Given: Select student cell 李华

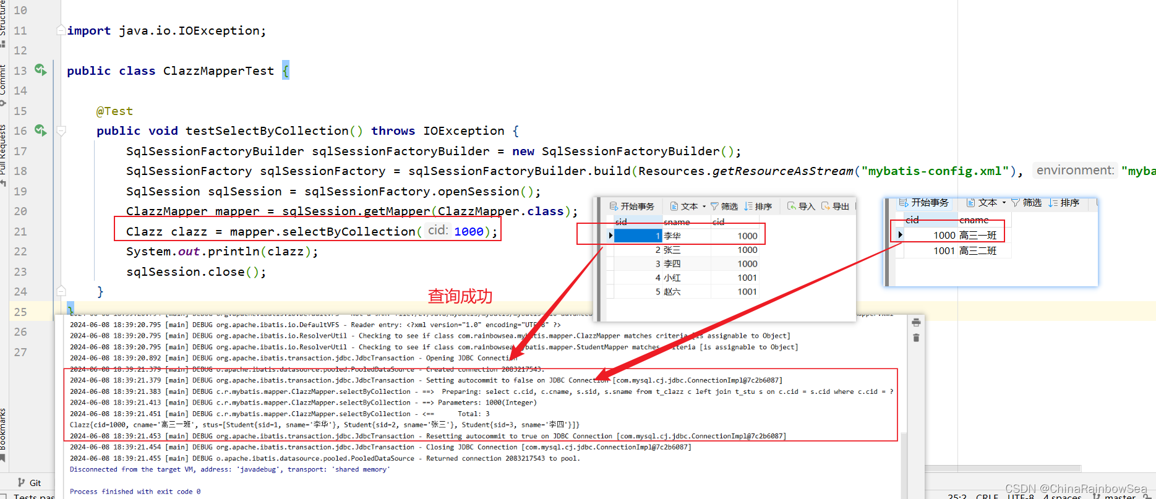Looking at the screenshot, I should [687, 236].
